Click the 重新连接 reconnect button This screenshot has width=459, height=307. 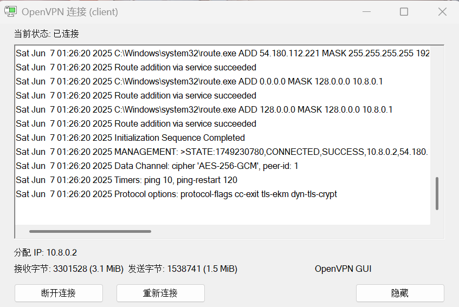[160, 293]
